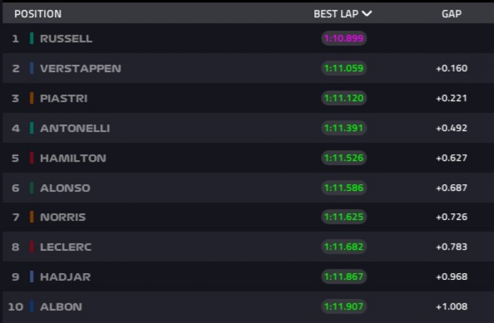Sort by the Best Lap chevron
The width and height of the screenshot is (494, 323).
coord(367,14)
